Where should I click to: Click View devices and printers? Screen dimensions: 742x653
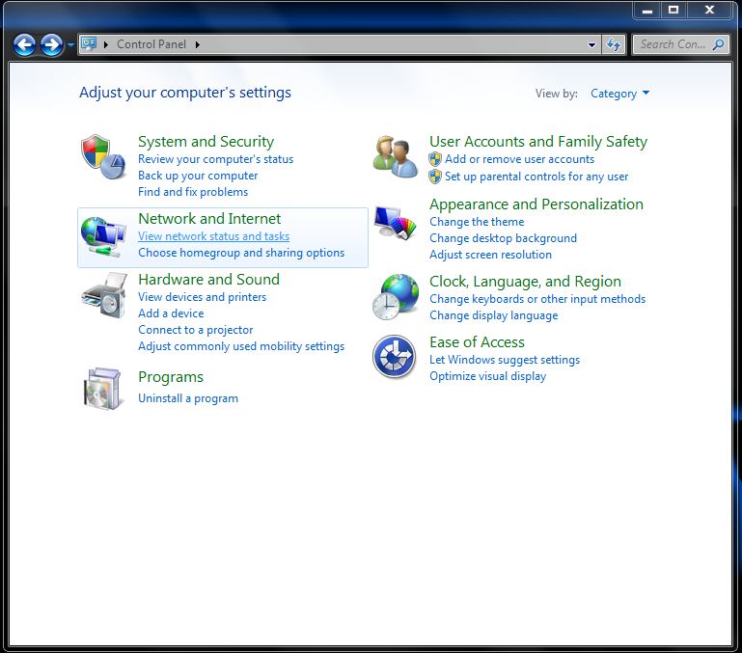coord(202,297)
